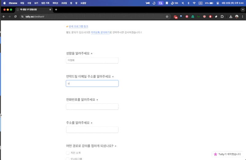Open the Chrome extensions puzzle icon
Screen dimensions: 246x160
(x=222, y=17)
